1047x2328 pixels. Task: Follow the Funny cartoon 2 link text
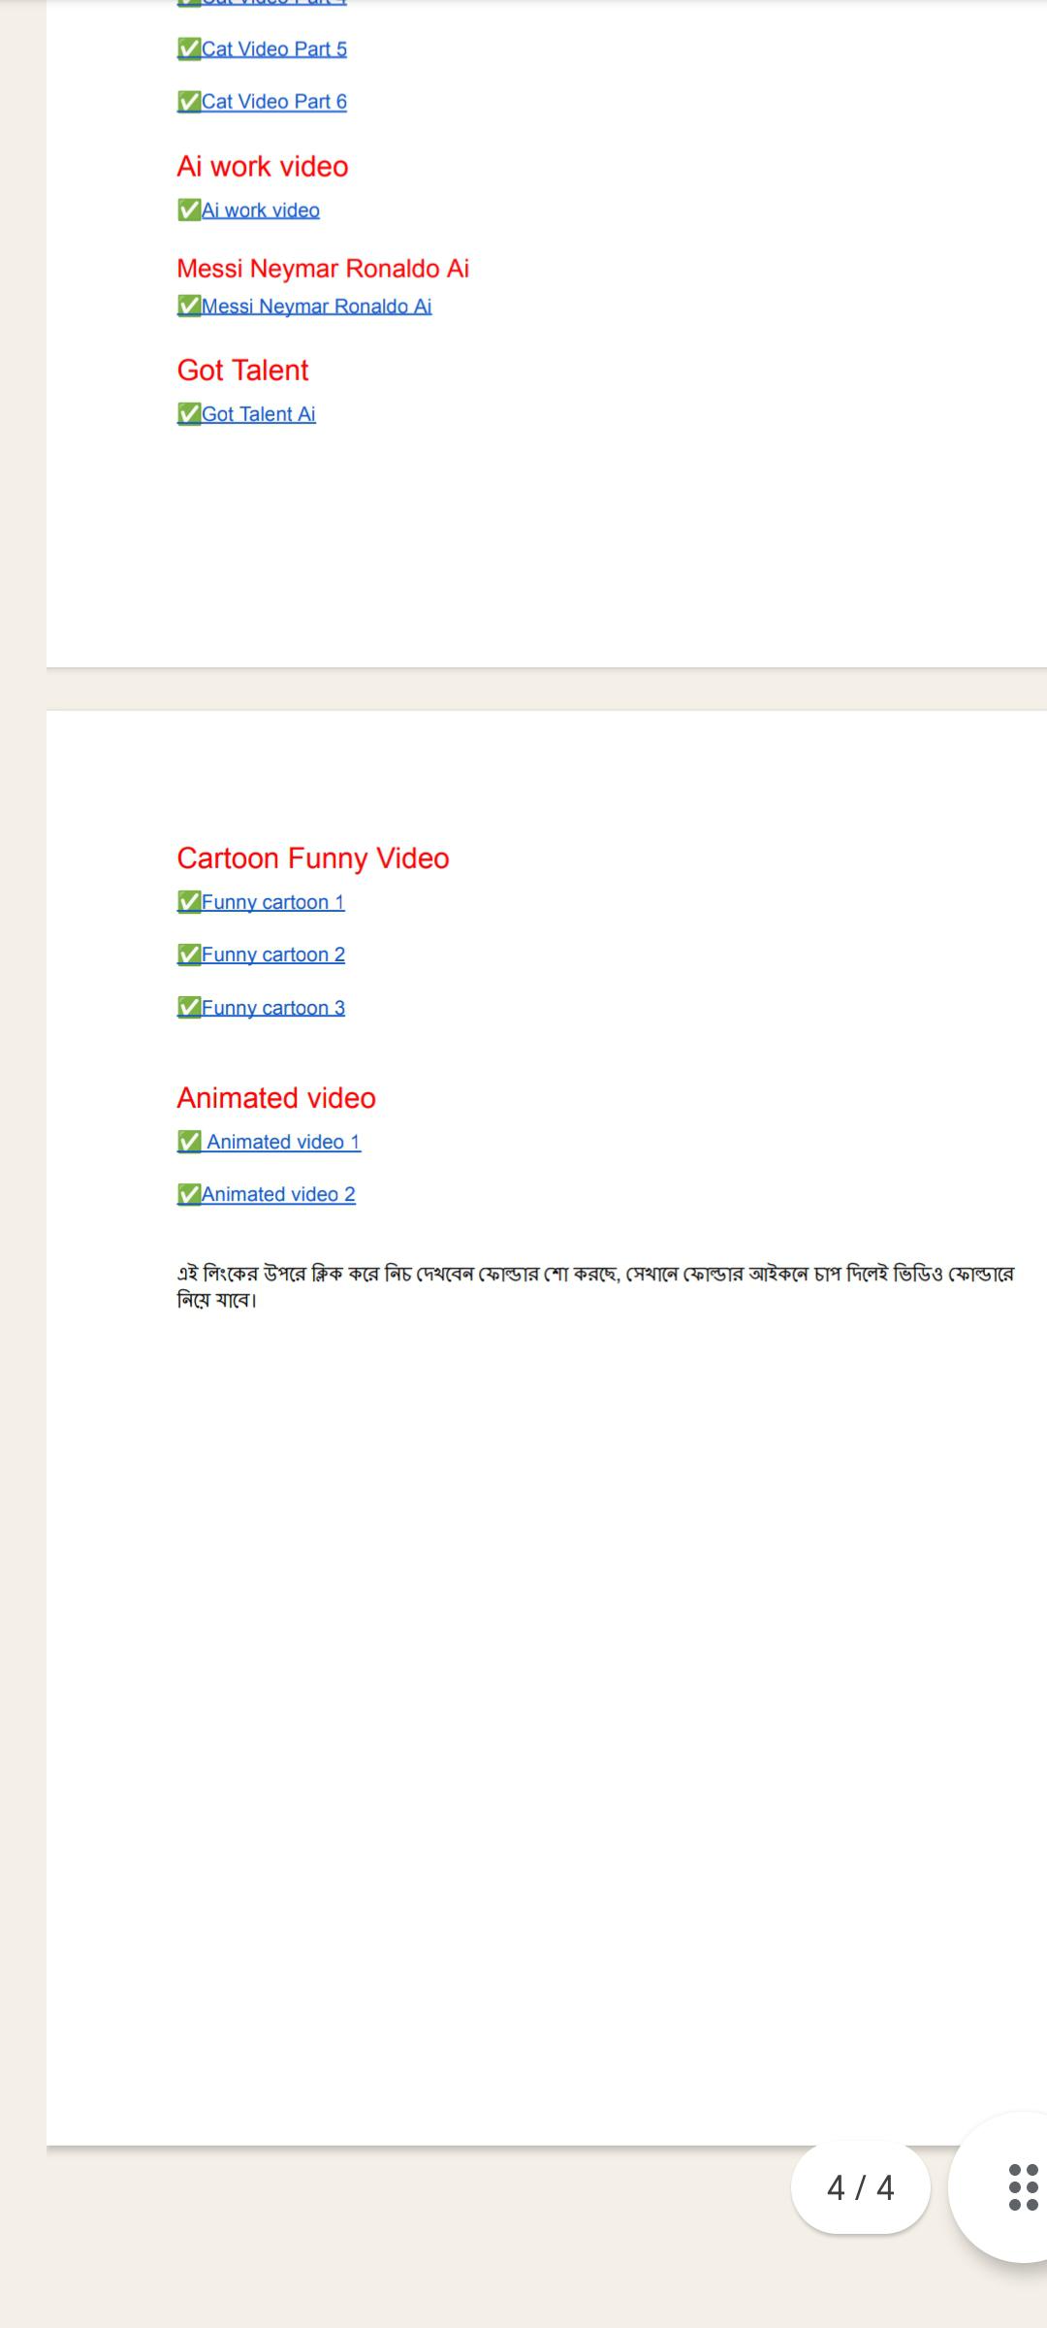tap(273, 954)
